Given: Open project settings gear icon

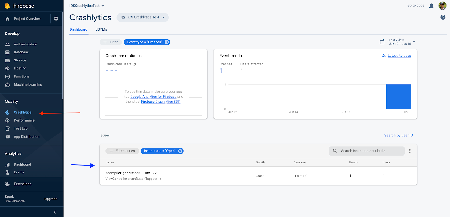Looking at the screenshot, I should coord(56,19).
